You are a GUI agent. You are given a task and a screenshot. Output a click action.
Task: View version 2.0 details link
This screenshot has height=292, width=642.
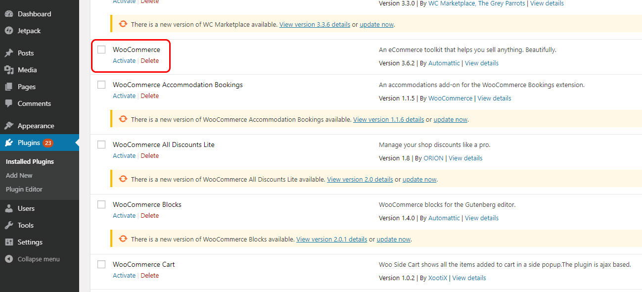[x=360, y=180]
